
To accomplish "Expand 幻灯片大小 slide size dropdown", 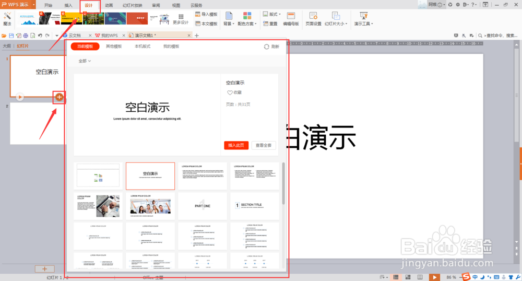I will click(336, 19).
